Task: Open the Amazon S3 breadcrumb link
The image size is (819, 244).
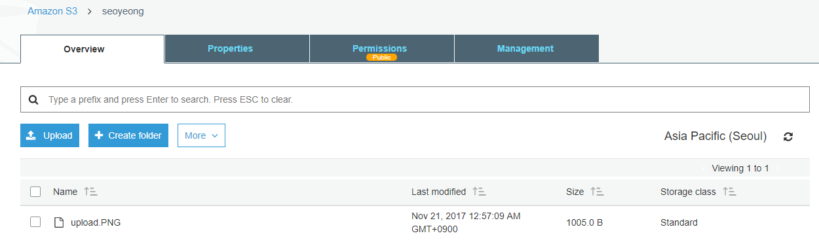Action: [52, 12]
